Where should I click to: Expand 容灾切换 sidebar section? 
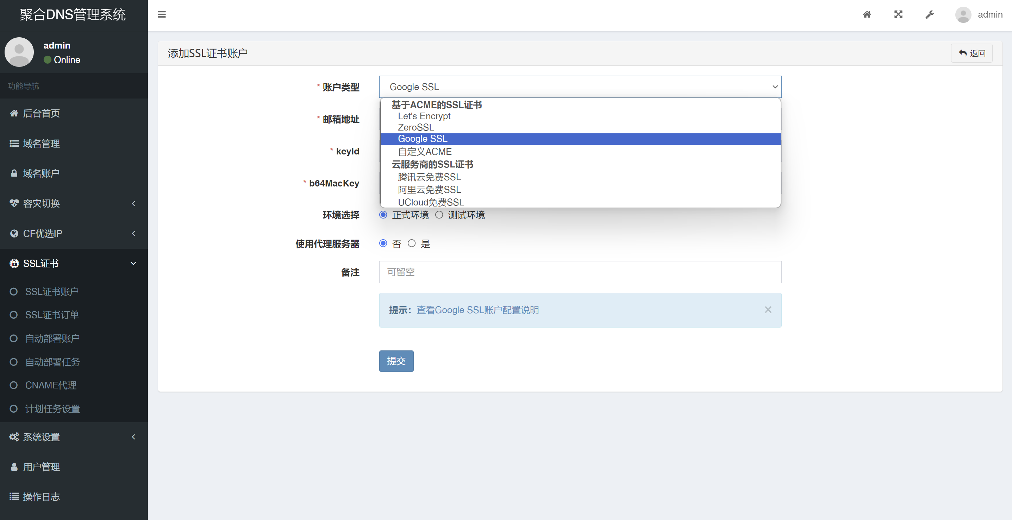tap(74, 203)
